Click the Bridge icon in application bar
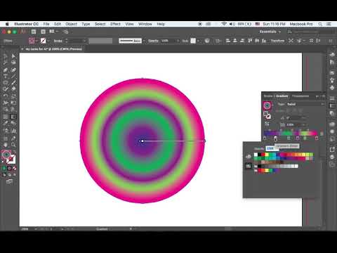The height and width of the screenshot is (253, 337). tap(34, 32)
